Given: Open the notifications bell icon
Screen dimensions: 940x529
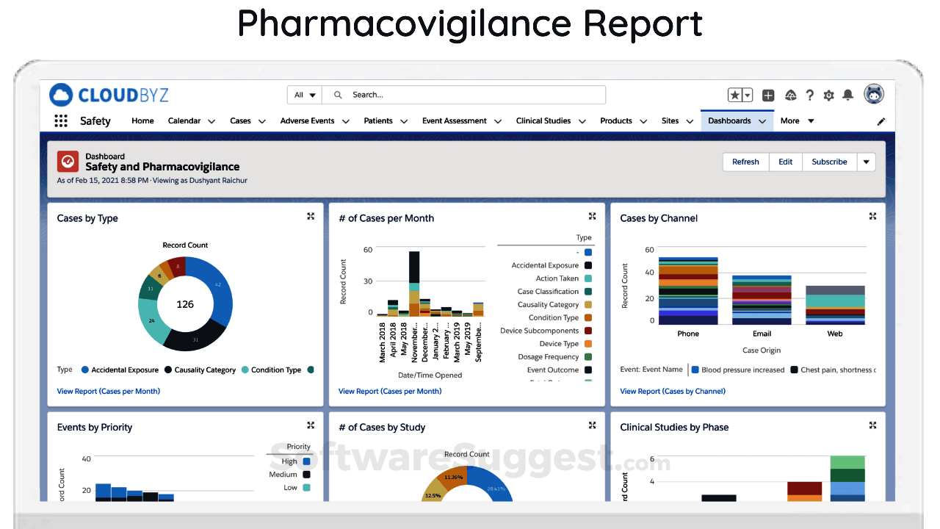Looking at the screenshot, I should click(847, 96).
